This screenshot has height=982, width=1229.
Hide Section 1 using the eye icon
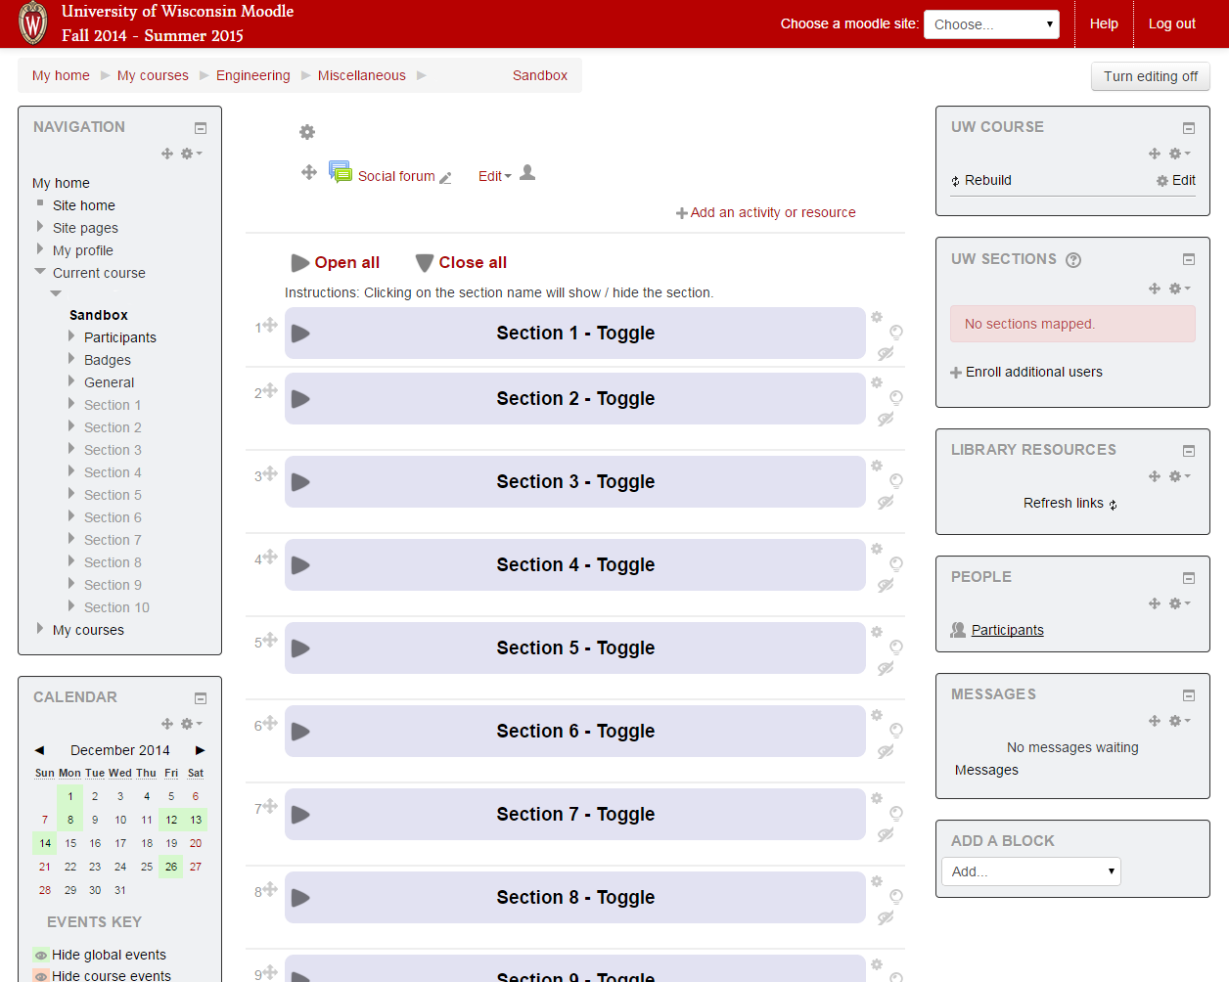click(886, 354)
